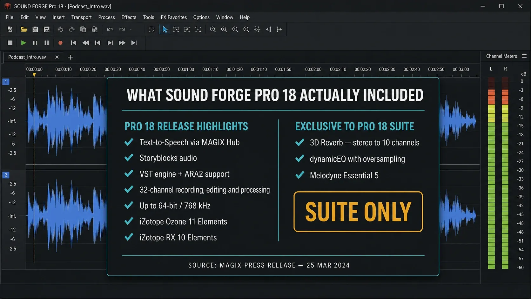This screenshot has width=531, height=299.
Task: Minimize the SOUND FORGE window
Action: 483,6
